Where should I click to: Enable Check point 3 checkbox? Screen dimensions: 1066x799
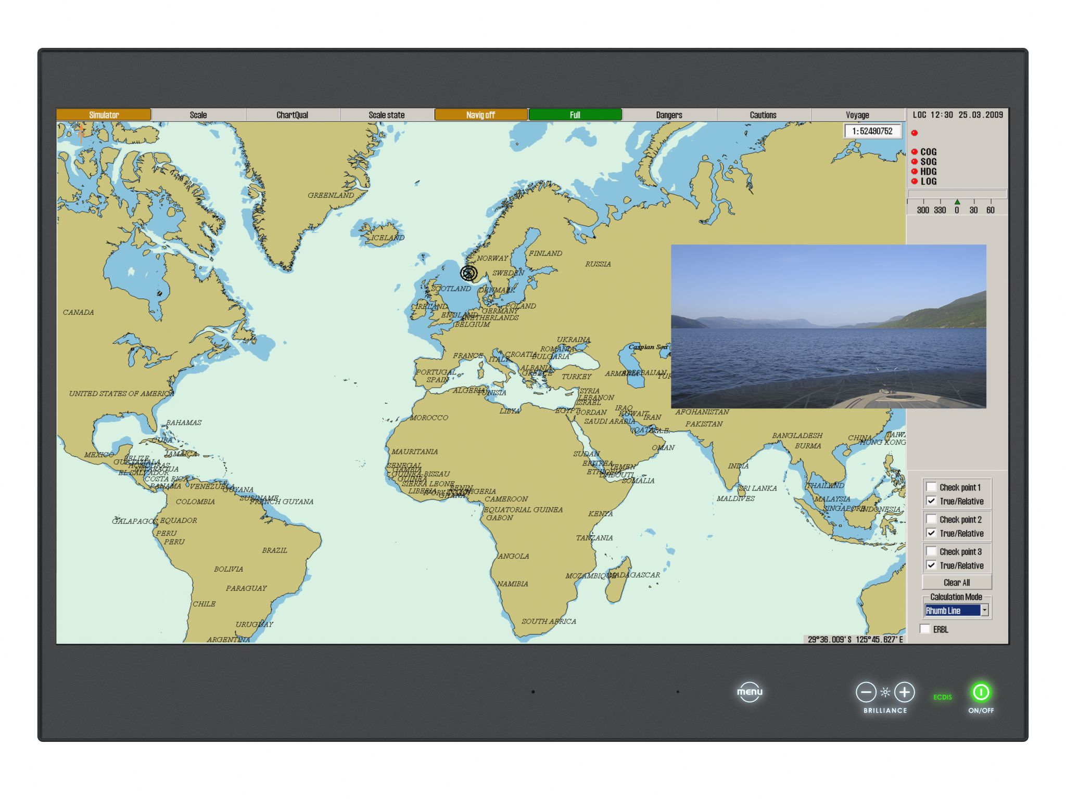tap(931, 551)
